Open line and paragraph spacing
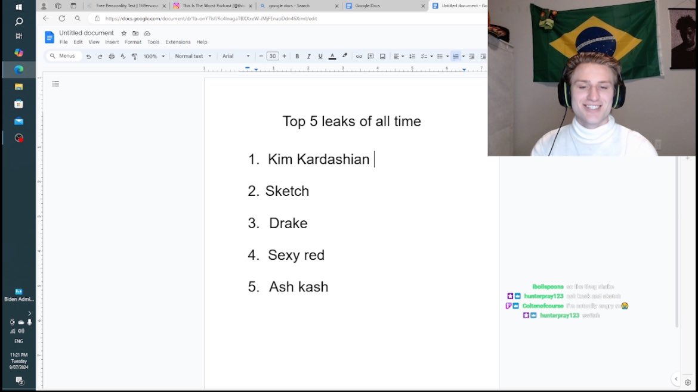 point(412,57)
